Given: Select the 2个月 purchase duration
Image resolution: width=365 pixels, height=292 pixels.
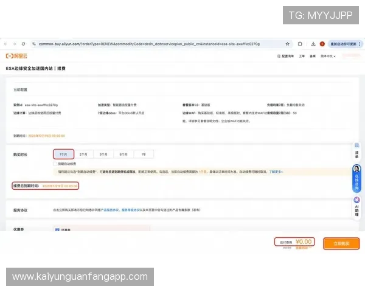Looking at the screenshot, I should point(83,154).
